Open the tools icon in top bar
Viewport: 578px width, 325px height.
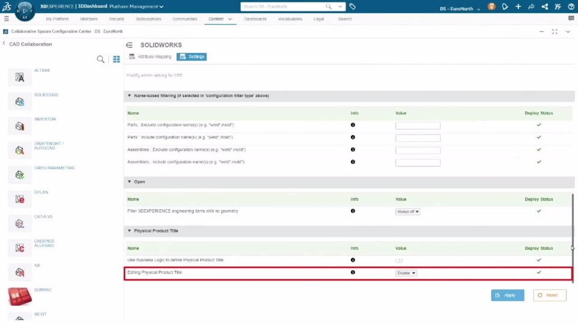(558, 6)
